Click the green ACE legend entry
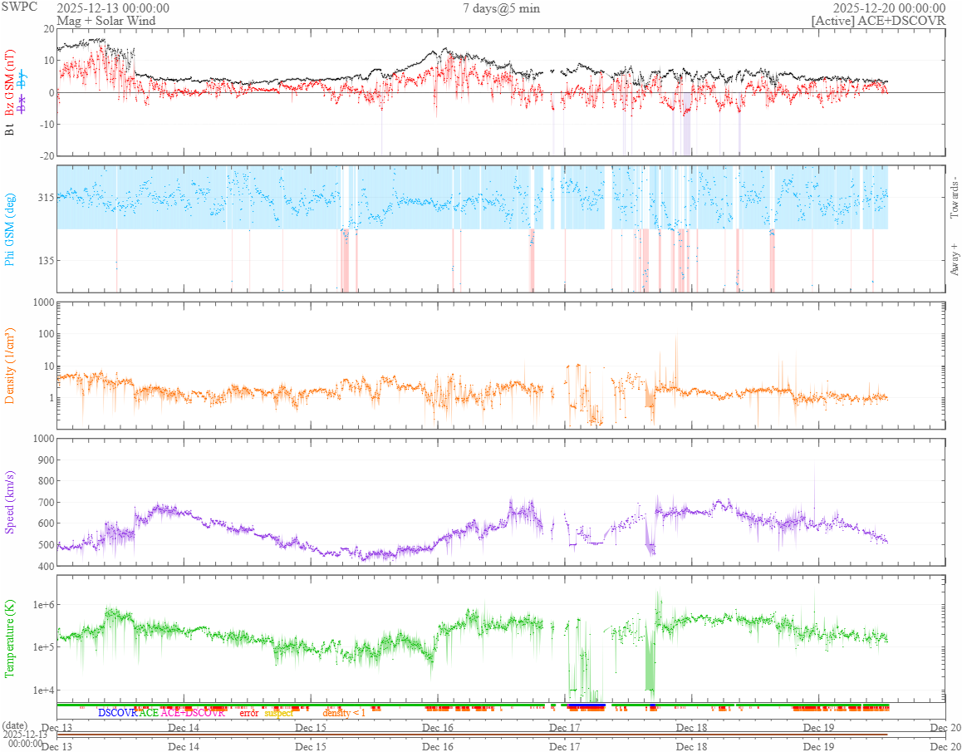962x752 pixels. pos(149,713)
